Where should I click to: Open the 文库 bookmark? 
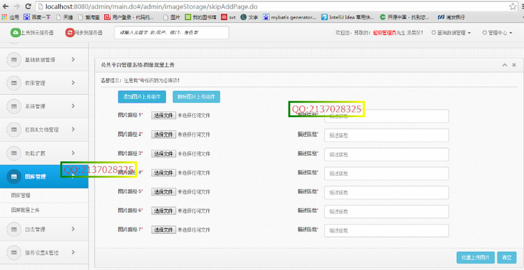pos(249,17)
